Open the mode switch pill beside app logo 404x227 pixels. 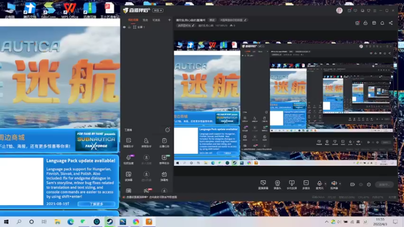pos(158,11)
